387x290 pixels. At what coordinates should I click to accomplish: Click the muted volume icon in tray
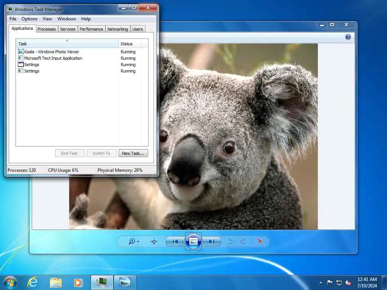tap(348, 282)
